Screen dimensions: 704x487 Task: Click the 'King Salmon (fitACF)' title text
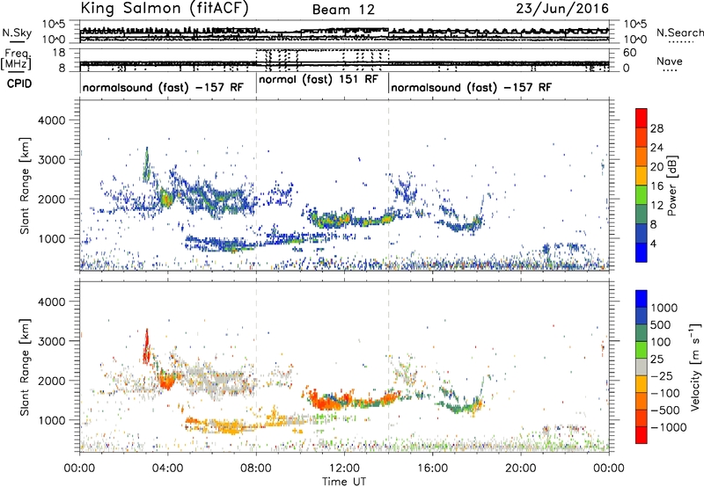click(165, 9)
